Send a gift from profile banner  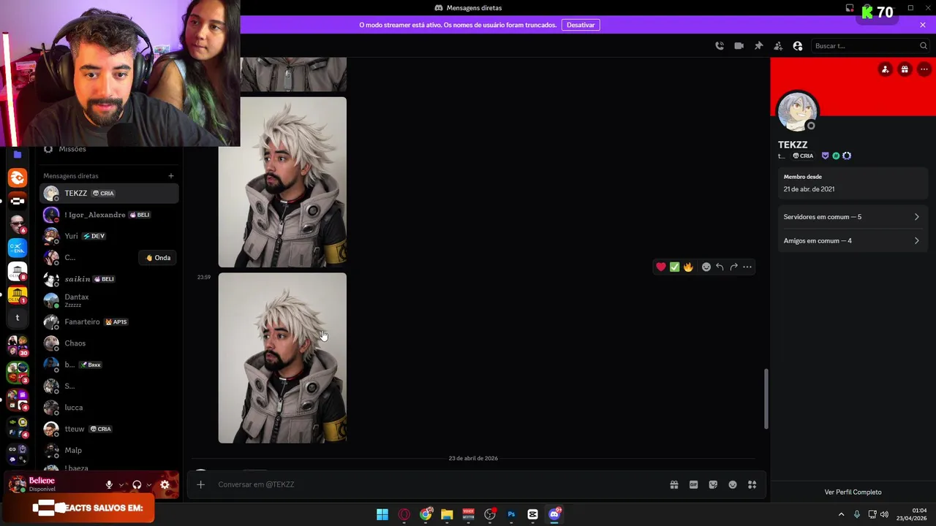[x=905, y=69]
